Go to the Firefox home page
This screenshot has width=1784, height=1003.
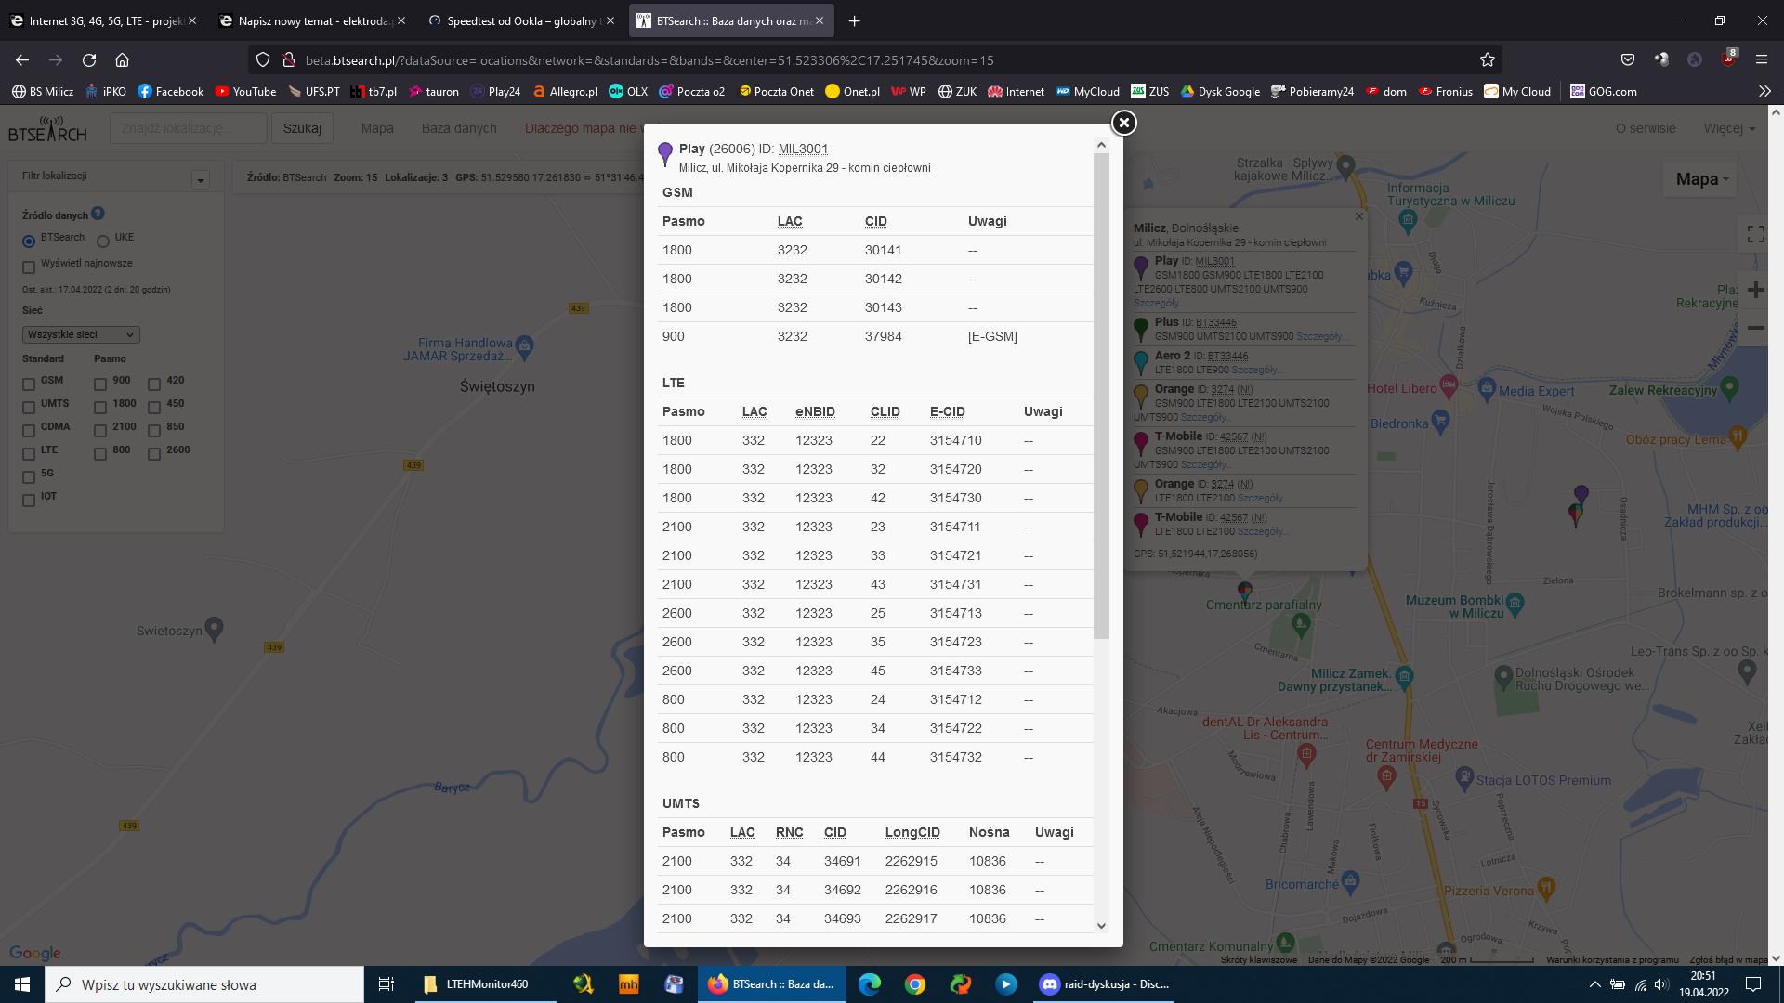click(122, 60)
